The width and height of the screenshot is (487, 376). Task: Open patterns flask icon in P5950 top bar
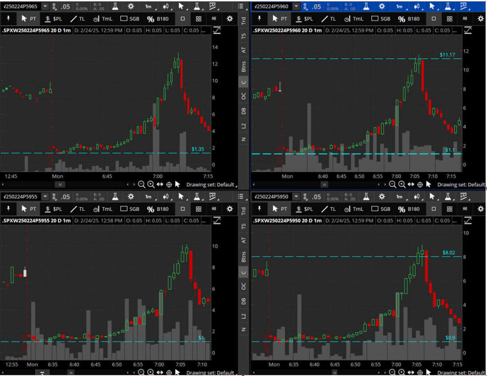click(x=447, y=197)
